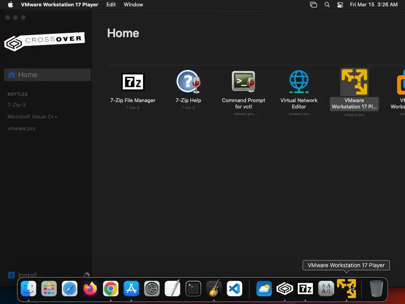Open Visual Studio Code from the Dock

click(235, 289)
